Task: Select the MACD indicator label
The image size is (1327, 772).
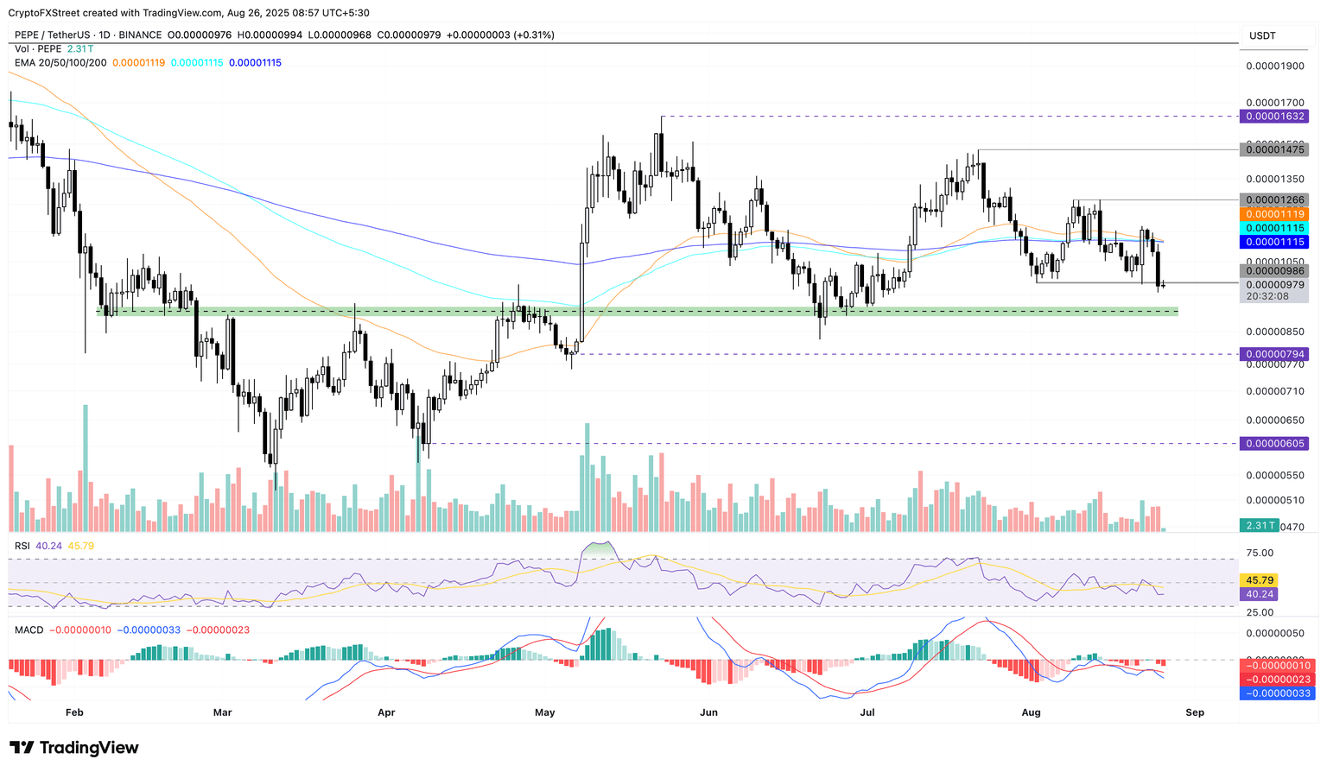Action: pyautogui.click(x=29, y=630)
